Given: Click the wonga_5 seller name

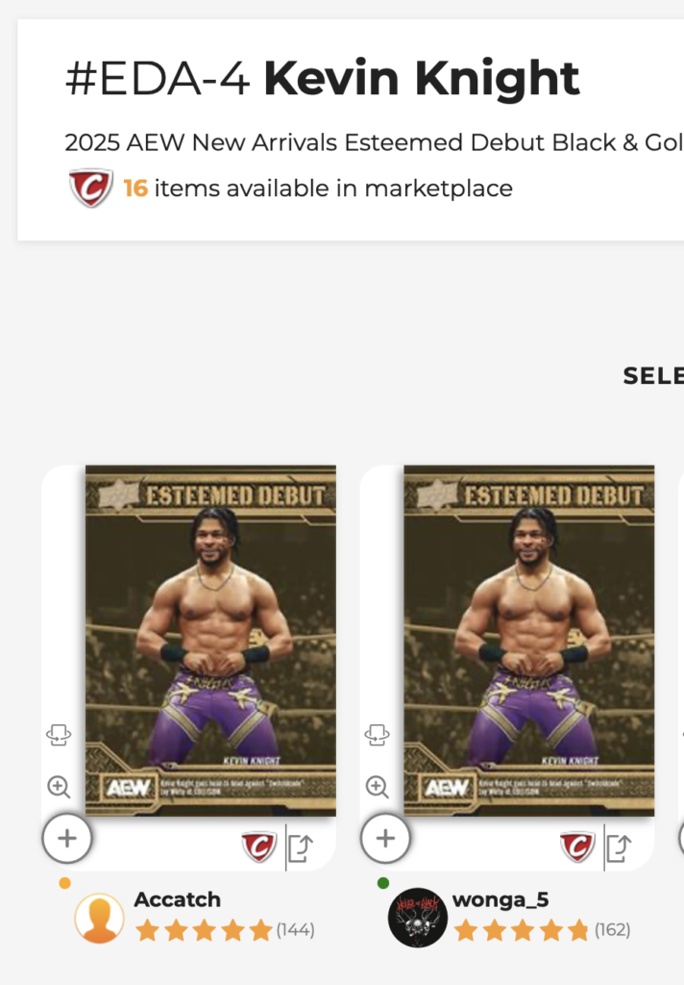Looking at the screenshot, I should (x=500, y=900).
